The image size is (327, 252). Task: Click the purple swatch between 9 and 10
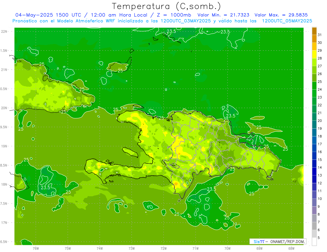point(314,203)
